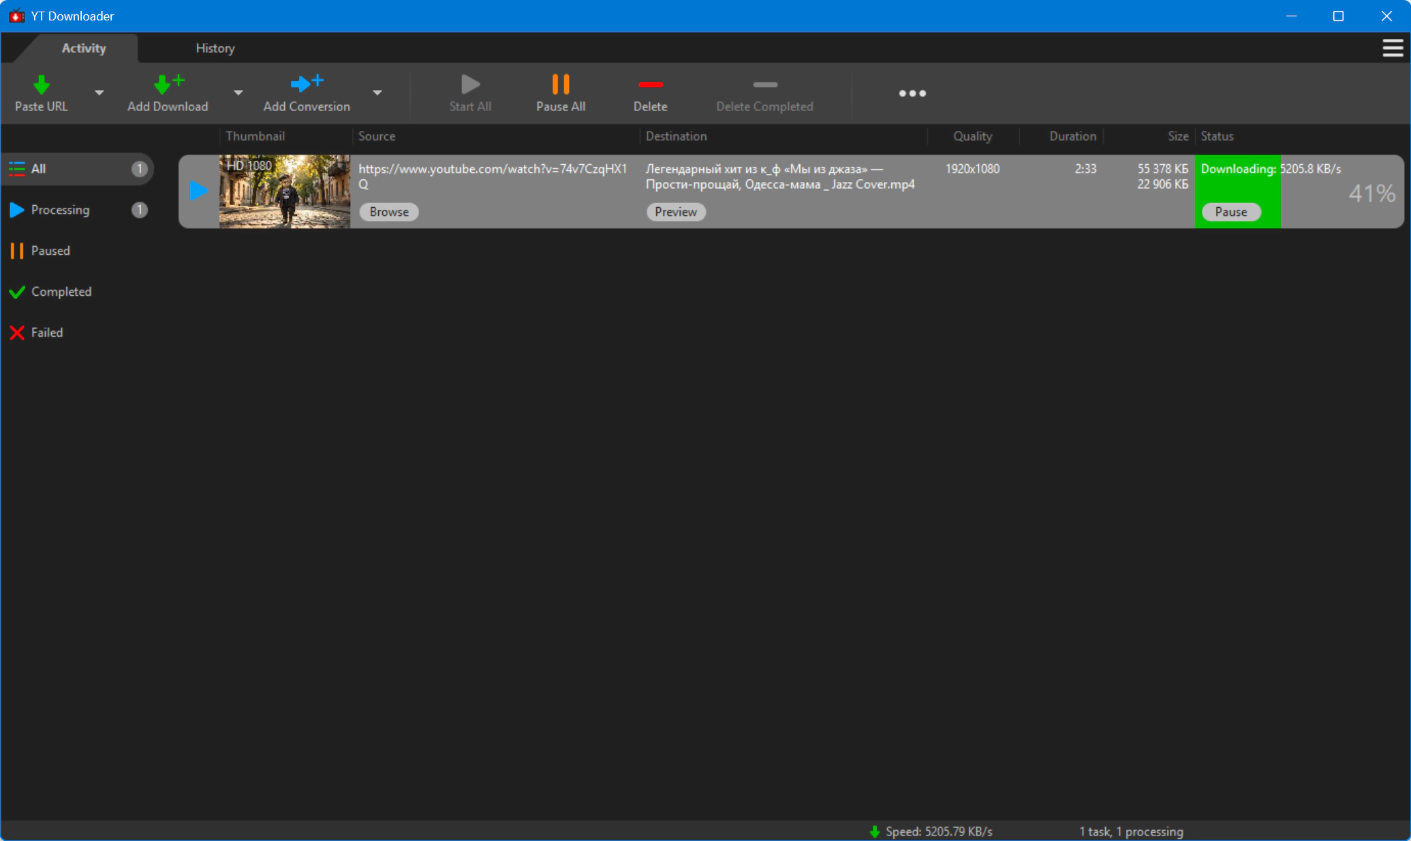Click the Preview button under destination
The width and height of the screenshot is (1411, 841).
tap(676, 212)
